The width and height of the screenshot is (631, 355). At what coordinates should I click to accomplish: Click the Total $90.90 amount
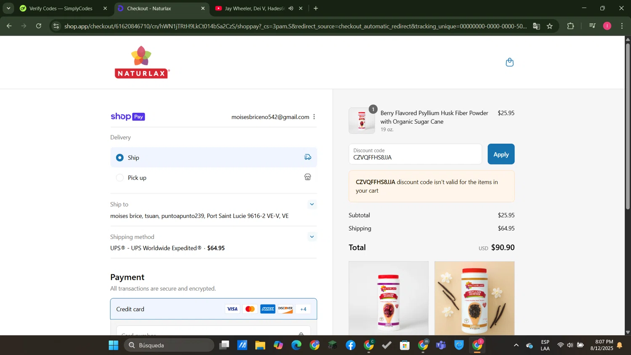pos(503,247)
